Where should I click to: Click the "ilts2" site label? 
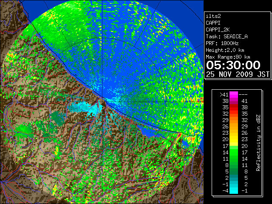(x=213, y=16)
